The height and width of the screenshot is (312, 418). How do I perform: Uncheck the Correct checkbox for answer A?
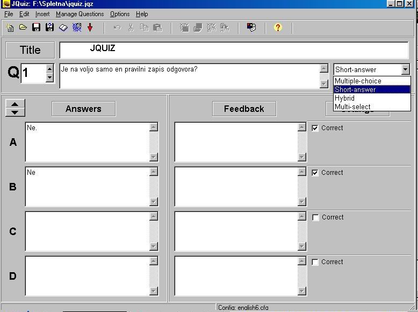tap(315, 128)
